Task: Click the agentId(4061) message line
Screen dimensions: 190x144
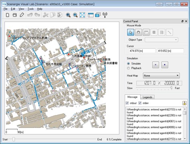Action: coord(154,123)
